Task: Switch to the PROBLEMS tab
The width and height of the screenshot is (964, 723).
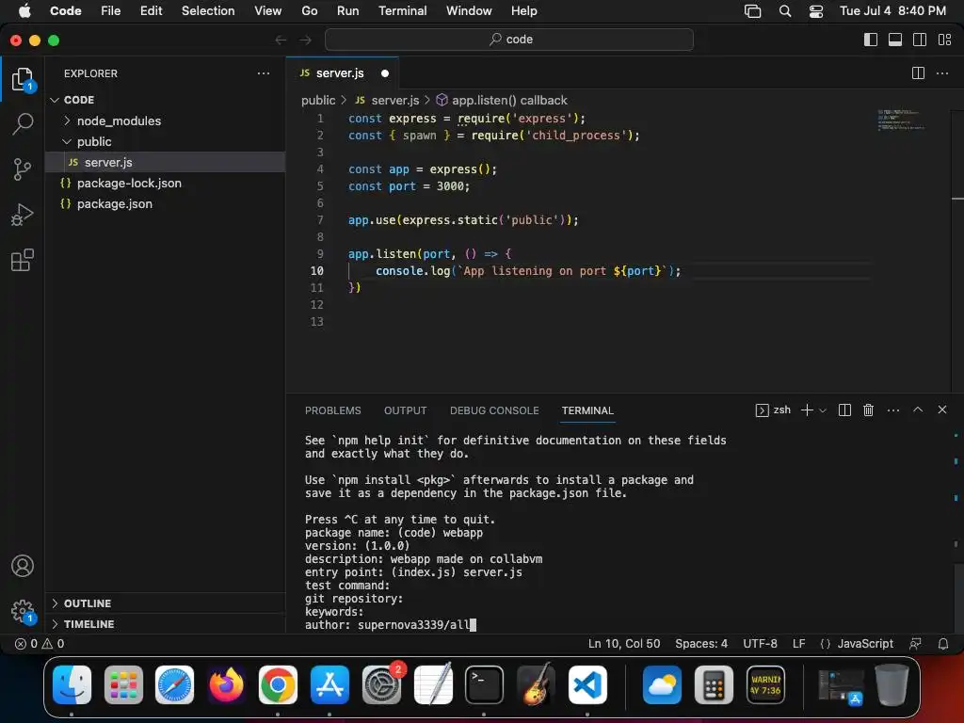Action: [332, 410]
